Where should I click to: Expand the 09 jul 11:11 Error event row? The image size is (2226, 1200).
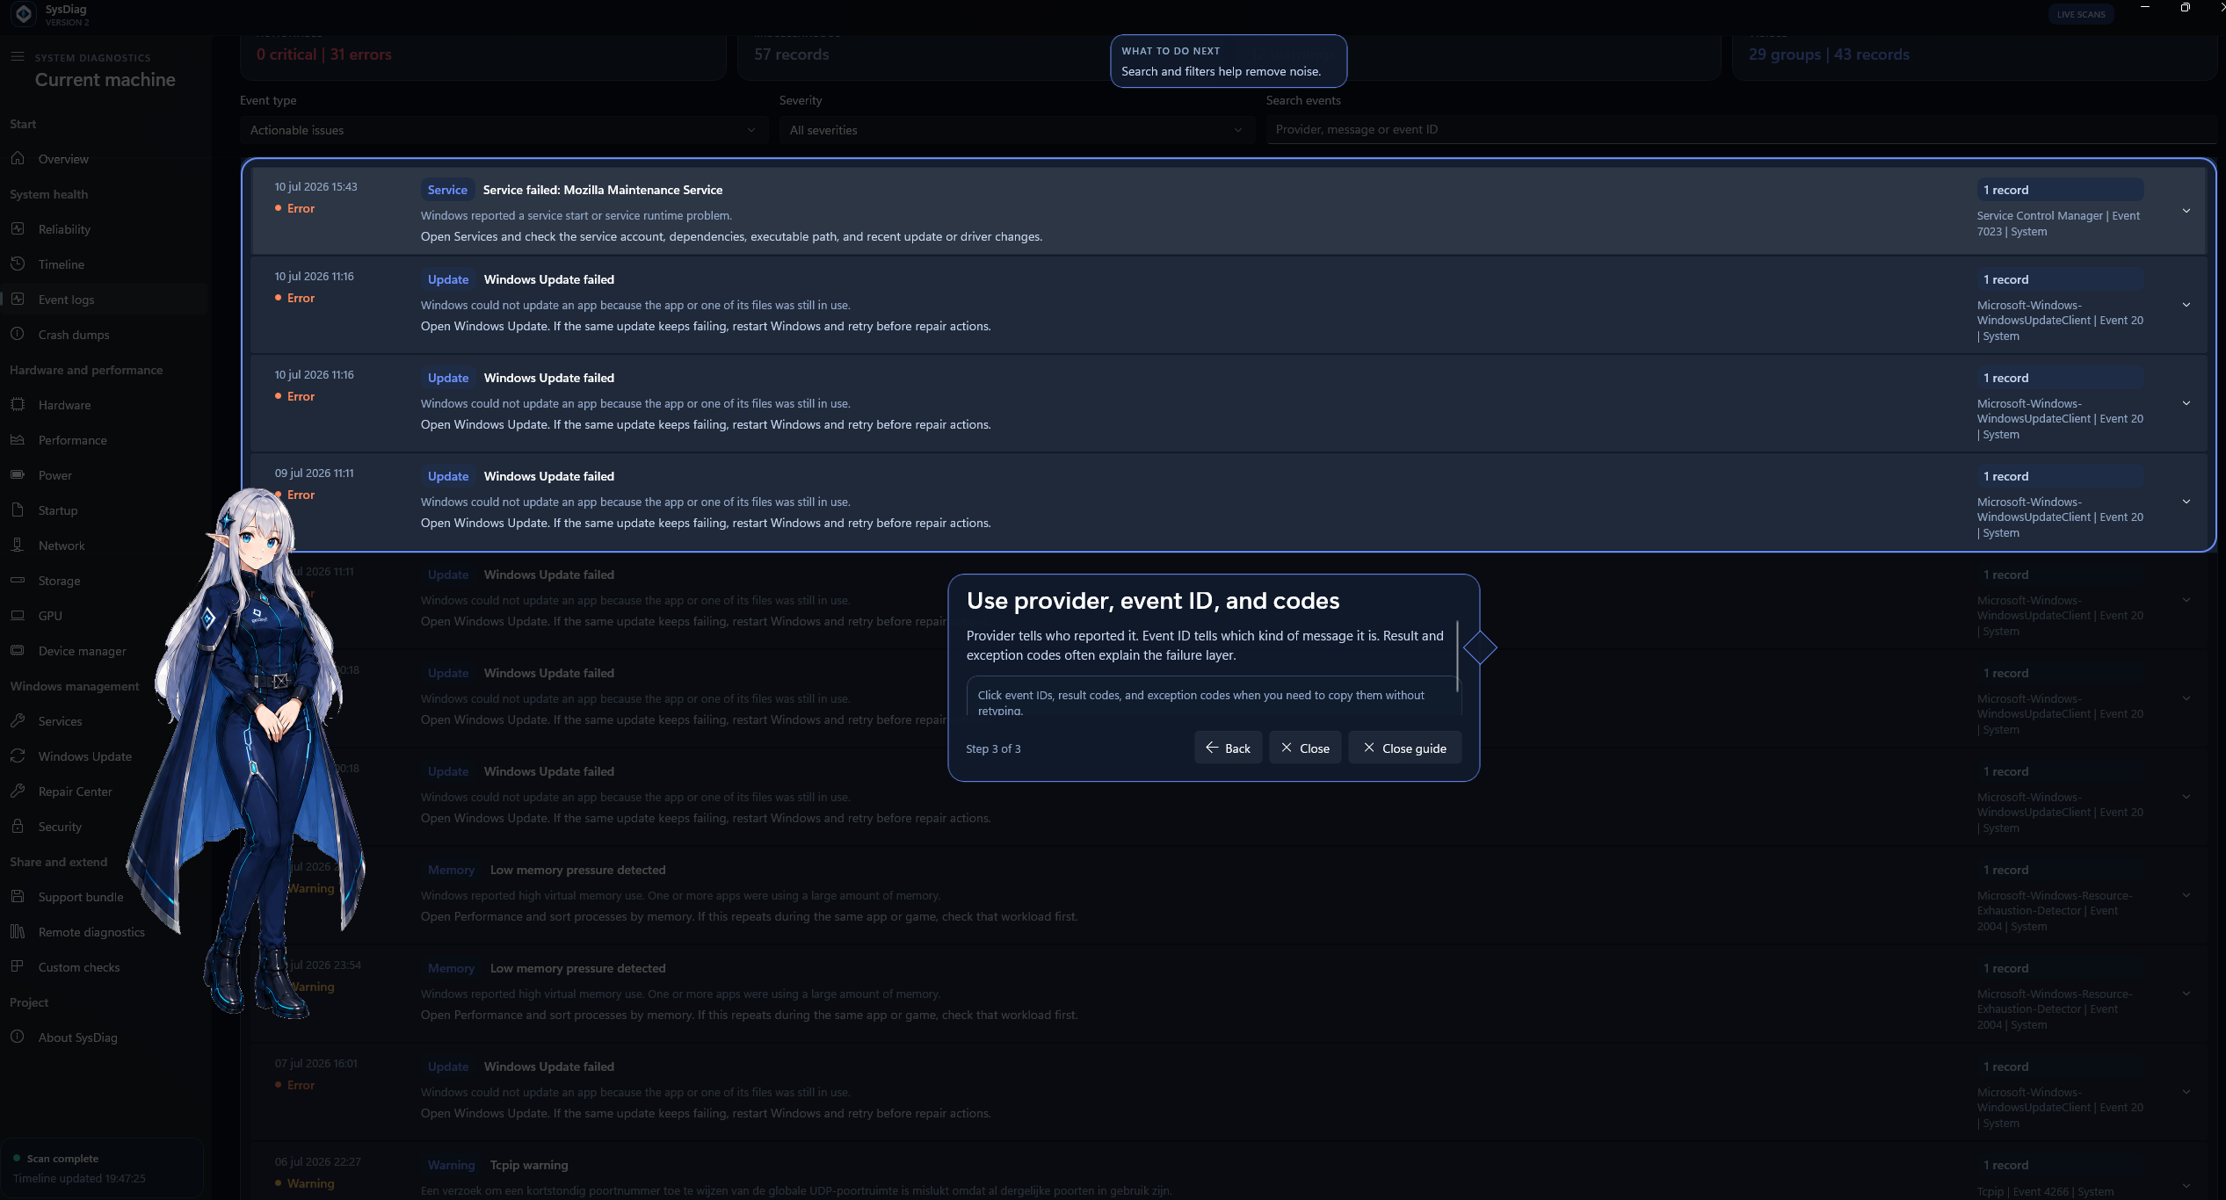(2186, 502)
